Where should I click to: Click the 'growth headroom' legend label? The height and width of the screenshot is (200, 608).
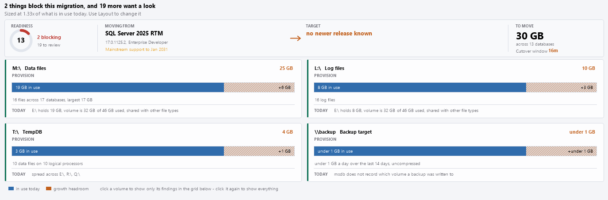(71, 189)
